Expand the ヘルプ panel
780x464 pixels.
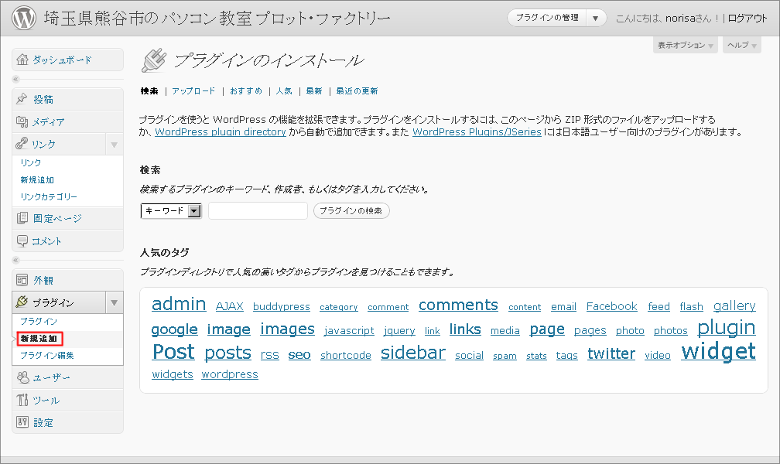point(741,46)
